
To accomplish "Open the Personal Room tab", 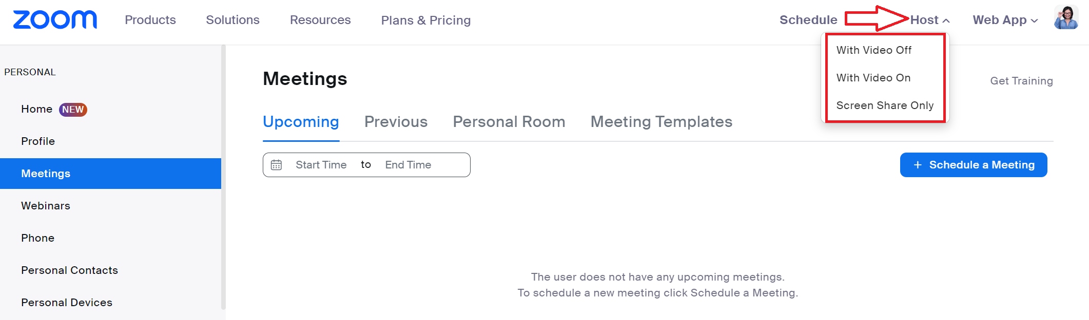I will 509,122.
